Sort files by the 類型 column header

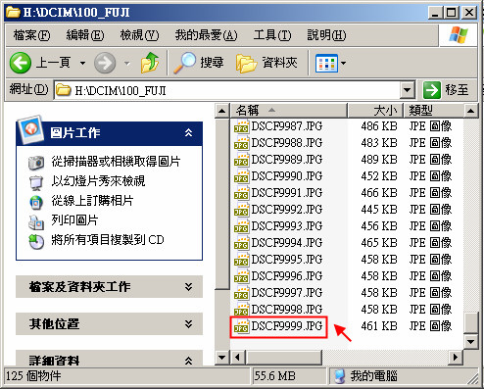pos(434,111)
